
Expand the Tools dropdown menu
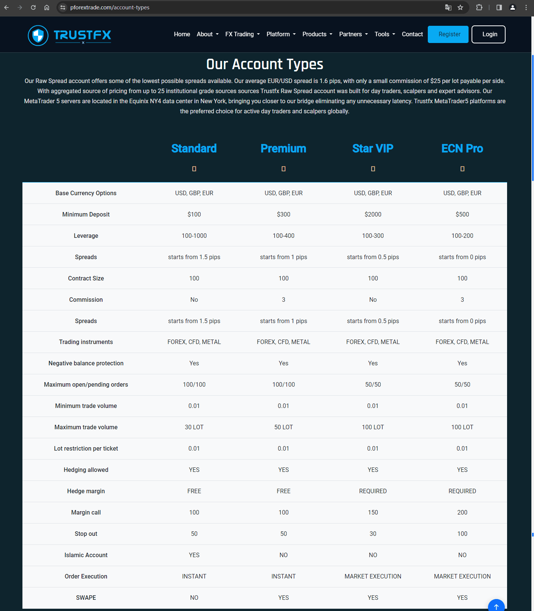coord(385,34)
